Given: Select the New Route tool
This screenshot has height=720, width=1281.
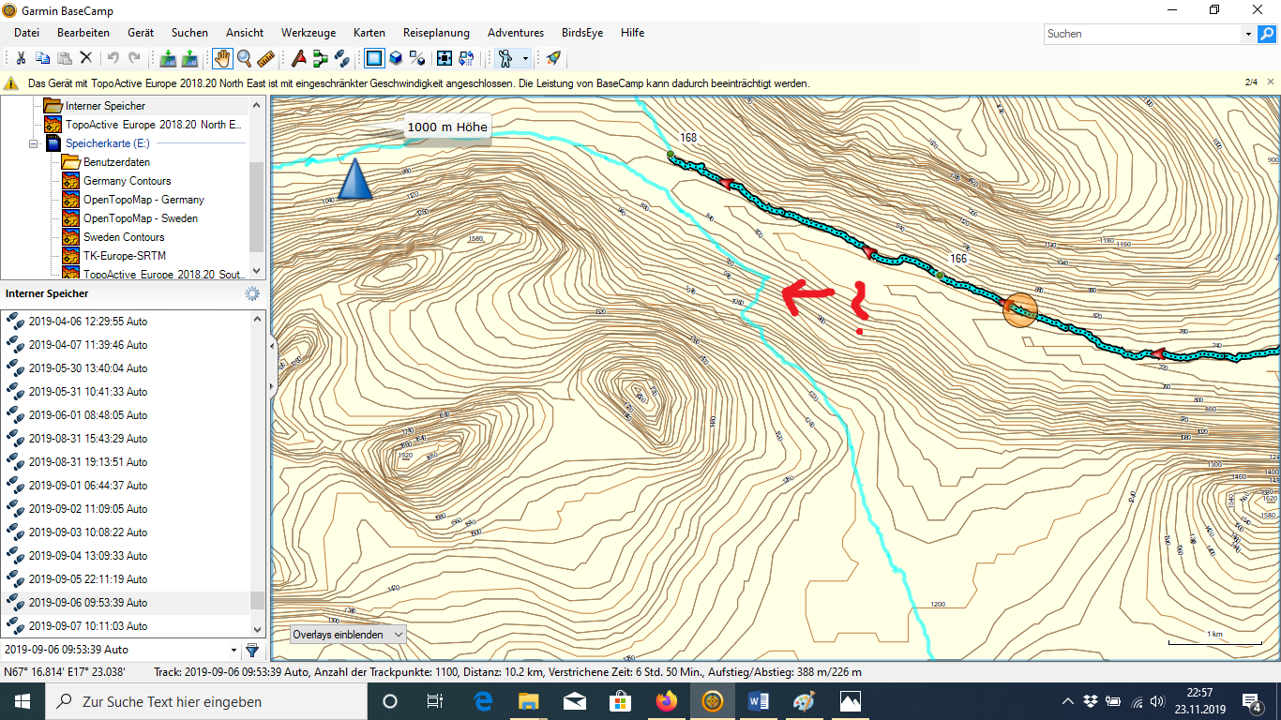Looking at the screenshot, I should [x=320, y=58].
